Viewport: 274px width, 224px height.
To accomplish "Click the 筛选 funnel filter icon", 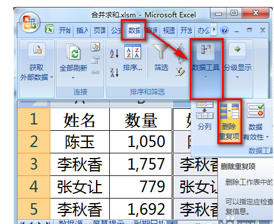I will click(161, 51).
